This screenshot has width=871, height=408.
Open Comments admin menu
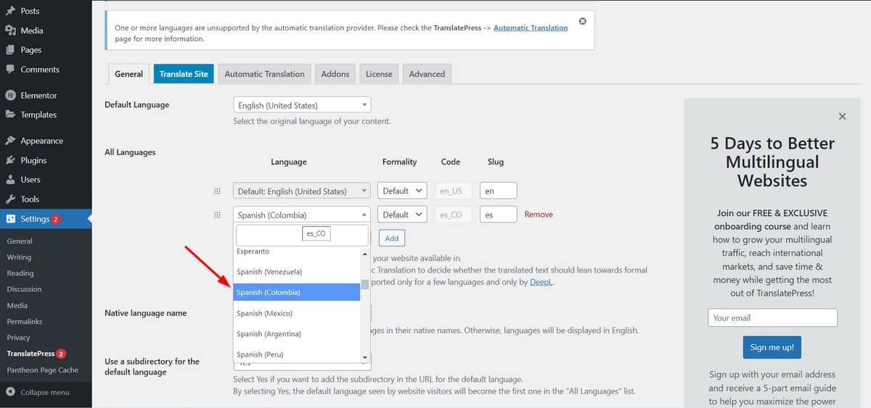pos(40,70)
